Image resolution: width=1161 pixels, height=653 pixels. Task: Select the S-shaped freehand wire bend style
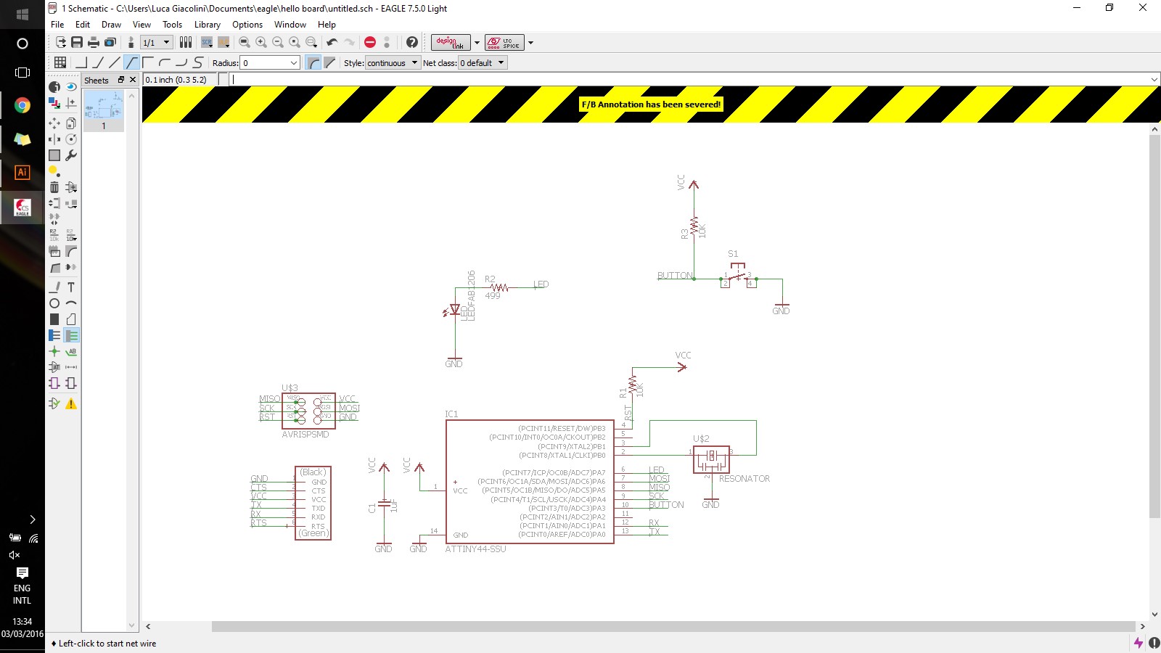[x=198, y=63]
